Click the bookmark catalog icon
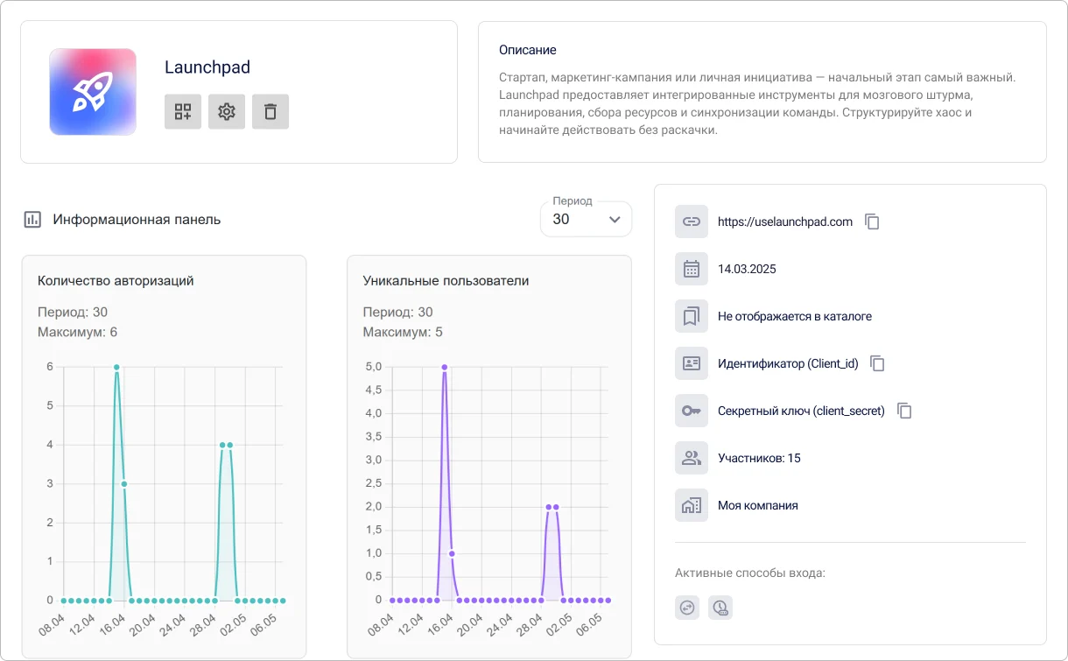This screenshot has width=1068, height=661. point(692,316)
